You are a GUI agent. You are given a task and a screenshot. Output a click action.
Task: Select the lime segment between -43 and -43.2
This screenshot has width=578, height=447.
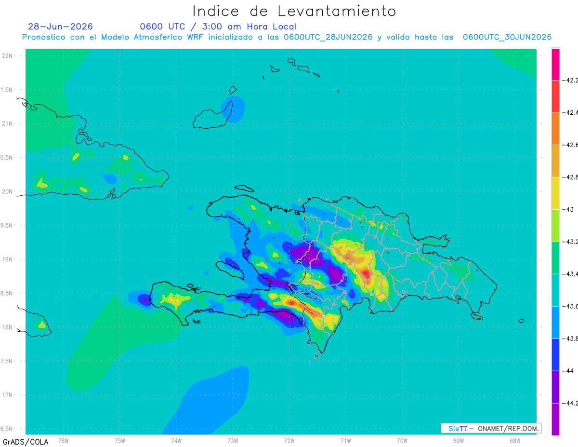pos(555,226)
